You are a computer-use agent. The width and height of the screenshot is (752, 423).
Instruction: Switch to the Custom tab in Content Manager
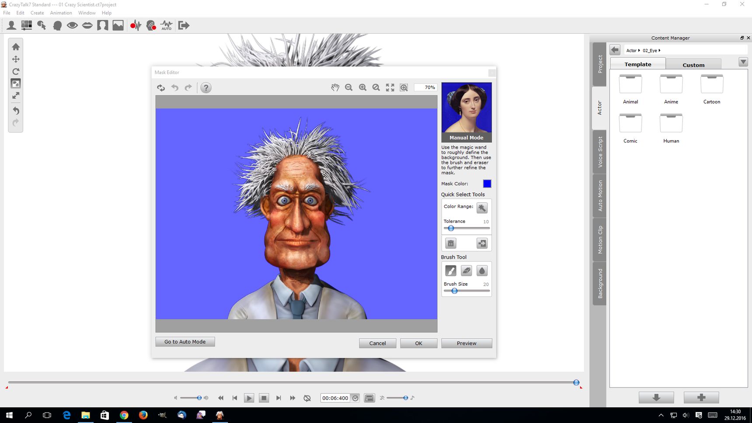coord(693,65)
